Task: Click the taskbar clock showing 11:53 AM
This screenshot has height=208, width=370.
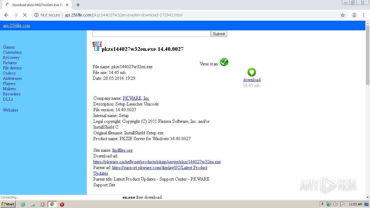Action: (x=355, y=204)
